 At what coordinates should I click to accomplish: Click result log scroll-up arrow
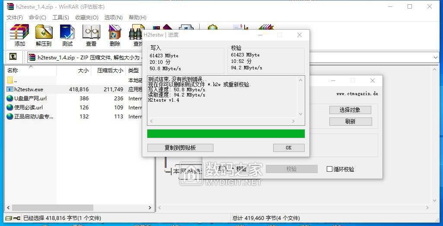[x=300, y=80]
